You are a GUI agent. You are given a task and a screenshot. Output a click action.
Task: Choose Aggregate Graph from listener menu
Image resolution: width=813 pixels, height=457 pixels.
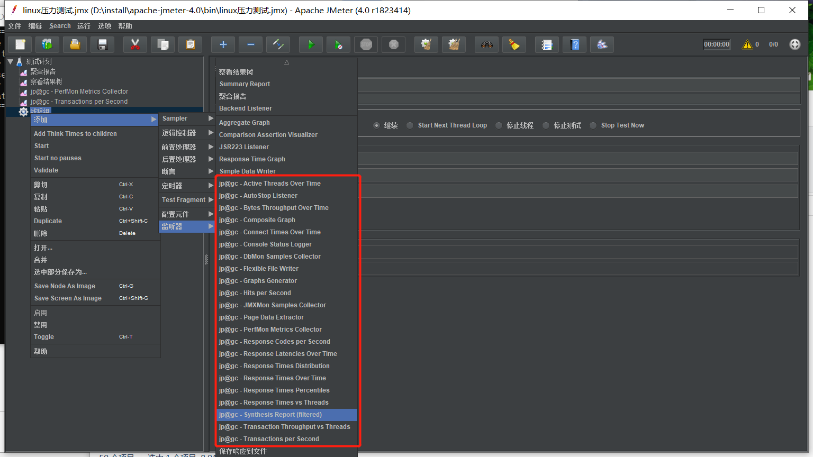pos(287,123)
